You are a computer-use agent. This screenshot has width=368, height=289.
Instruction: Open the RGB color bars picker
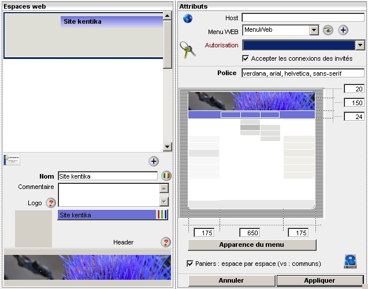click(162, 214)
